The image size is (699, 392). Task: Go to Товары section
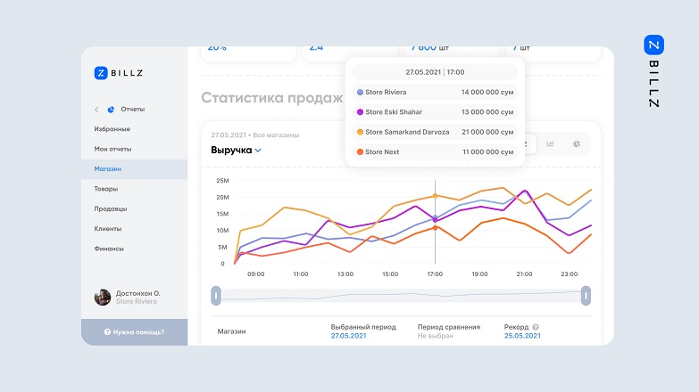106,189
